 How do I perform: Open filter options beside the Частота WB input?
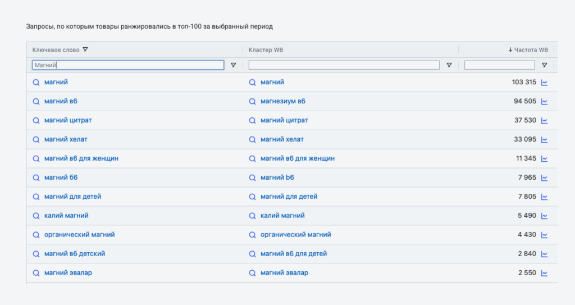pos(544,65)
